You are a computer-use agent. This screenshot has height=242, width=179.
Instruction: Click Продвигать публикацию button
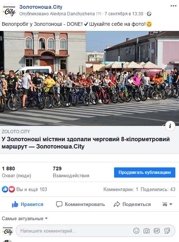145,172
